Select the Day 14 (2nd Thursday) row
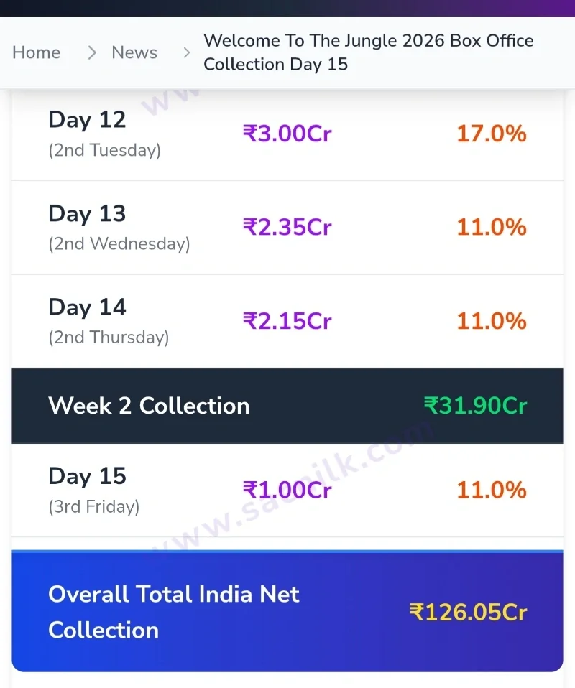Image resolution: width=575 pixels, height=688 pixels. 287,322
